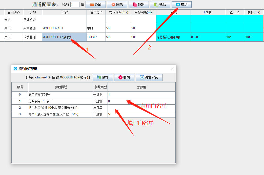Cancel changes using the 取消 button
Screen dimensions: 264x175
(x=124, y=77)
